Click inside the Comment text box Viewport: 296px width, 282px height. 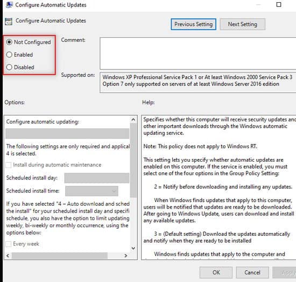point(198,54)
